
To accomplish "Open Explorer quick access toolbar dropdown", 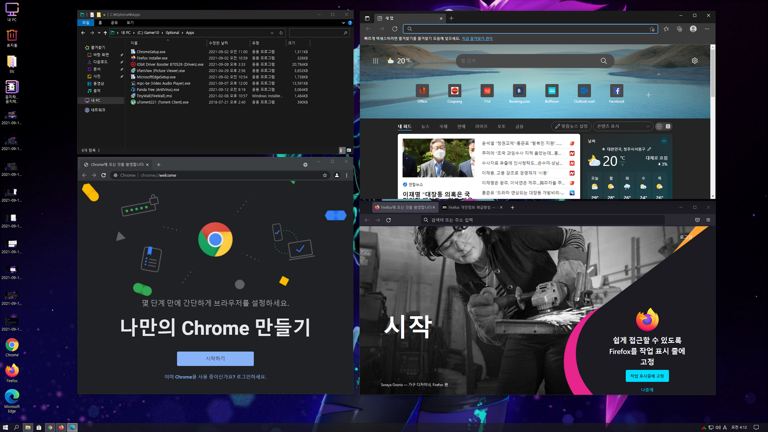I will [x=104, y=15].
